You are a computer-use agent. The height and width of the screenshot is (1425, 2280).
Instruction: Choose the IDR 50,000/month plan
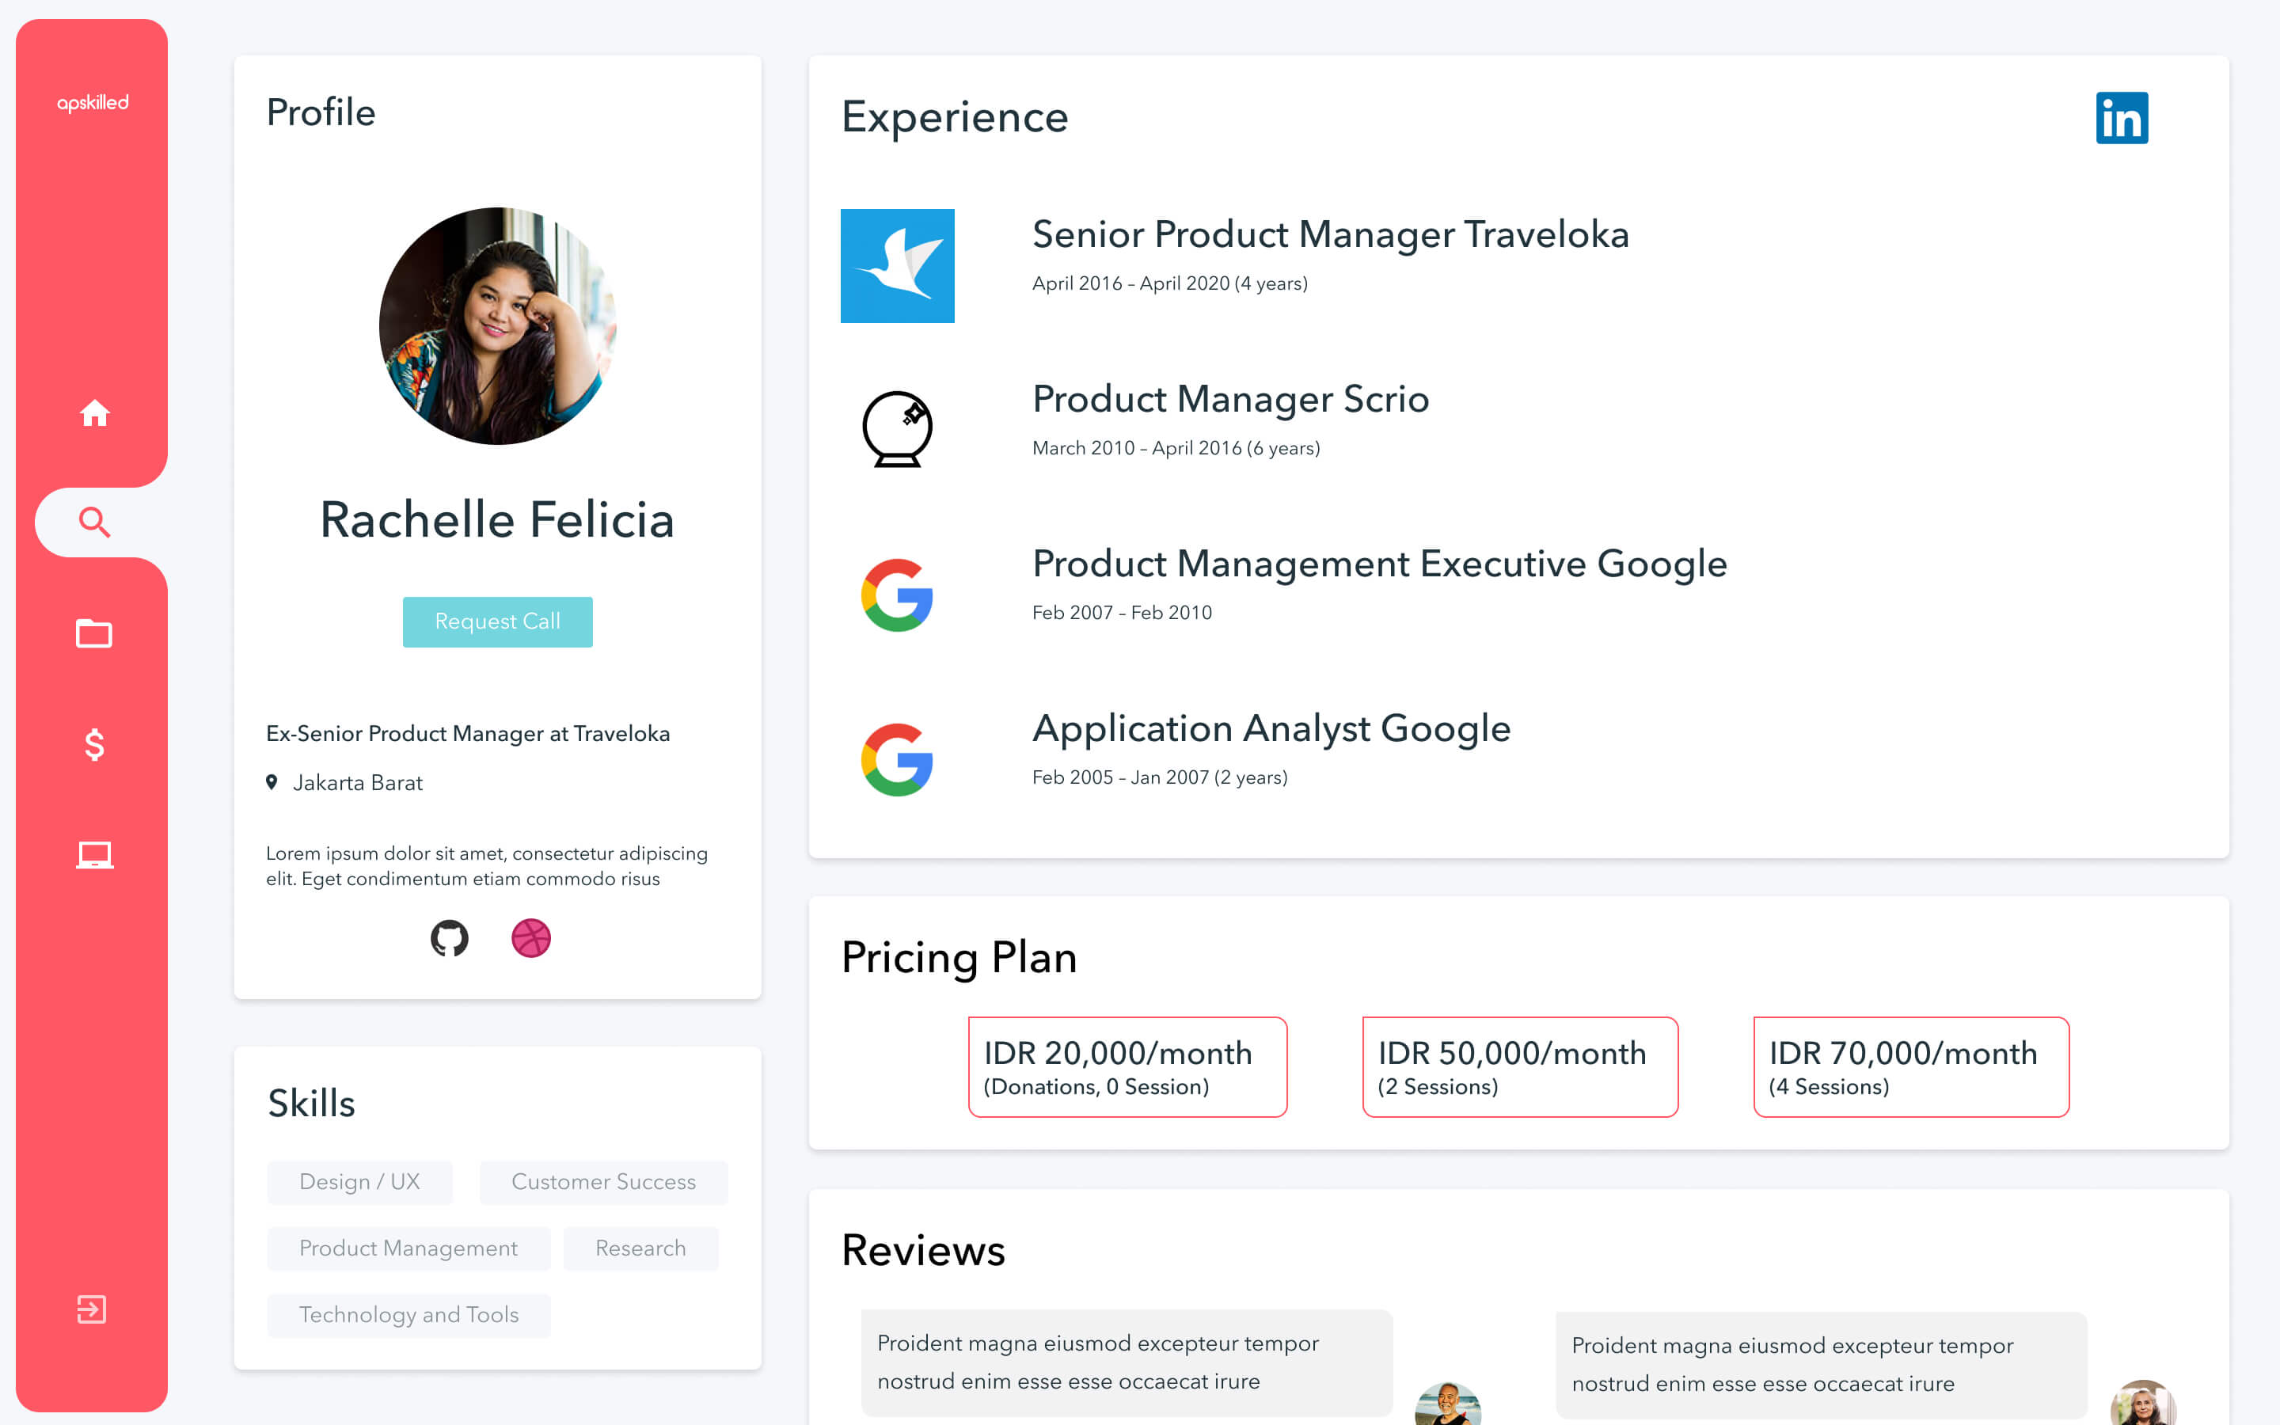click(x=1518, y=1067)
